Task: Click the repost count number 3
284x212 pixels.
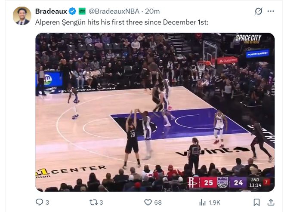Action: pos(101,203)
